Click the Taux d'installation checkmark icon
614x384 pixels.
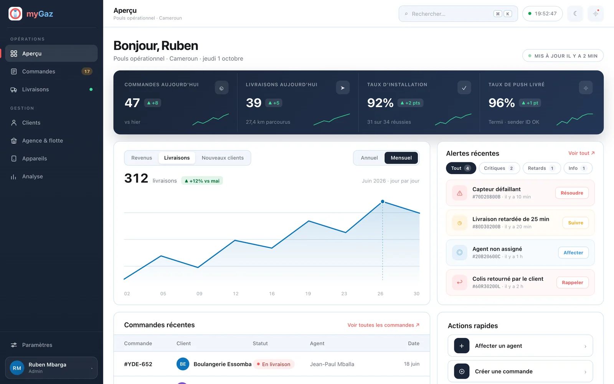[x=464, y=88]
